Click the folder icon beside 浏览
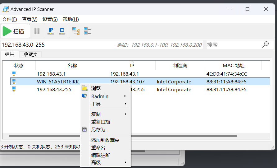277x168 pixels. click(84, 88)
